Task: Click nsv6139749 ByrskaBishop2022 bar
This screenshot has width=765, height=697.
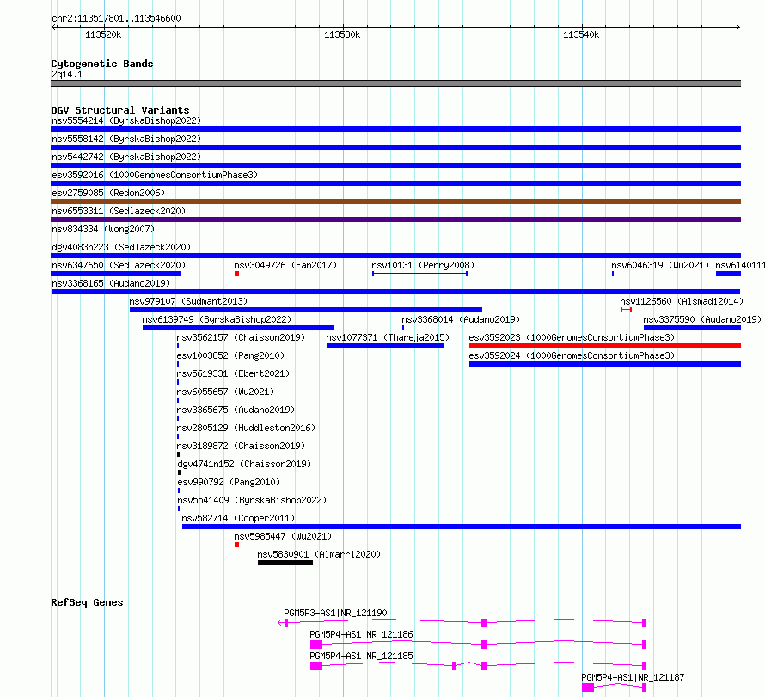Action: click(239, 328)
